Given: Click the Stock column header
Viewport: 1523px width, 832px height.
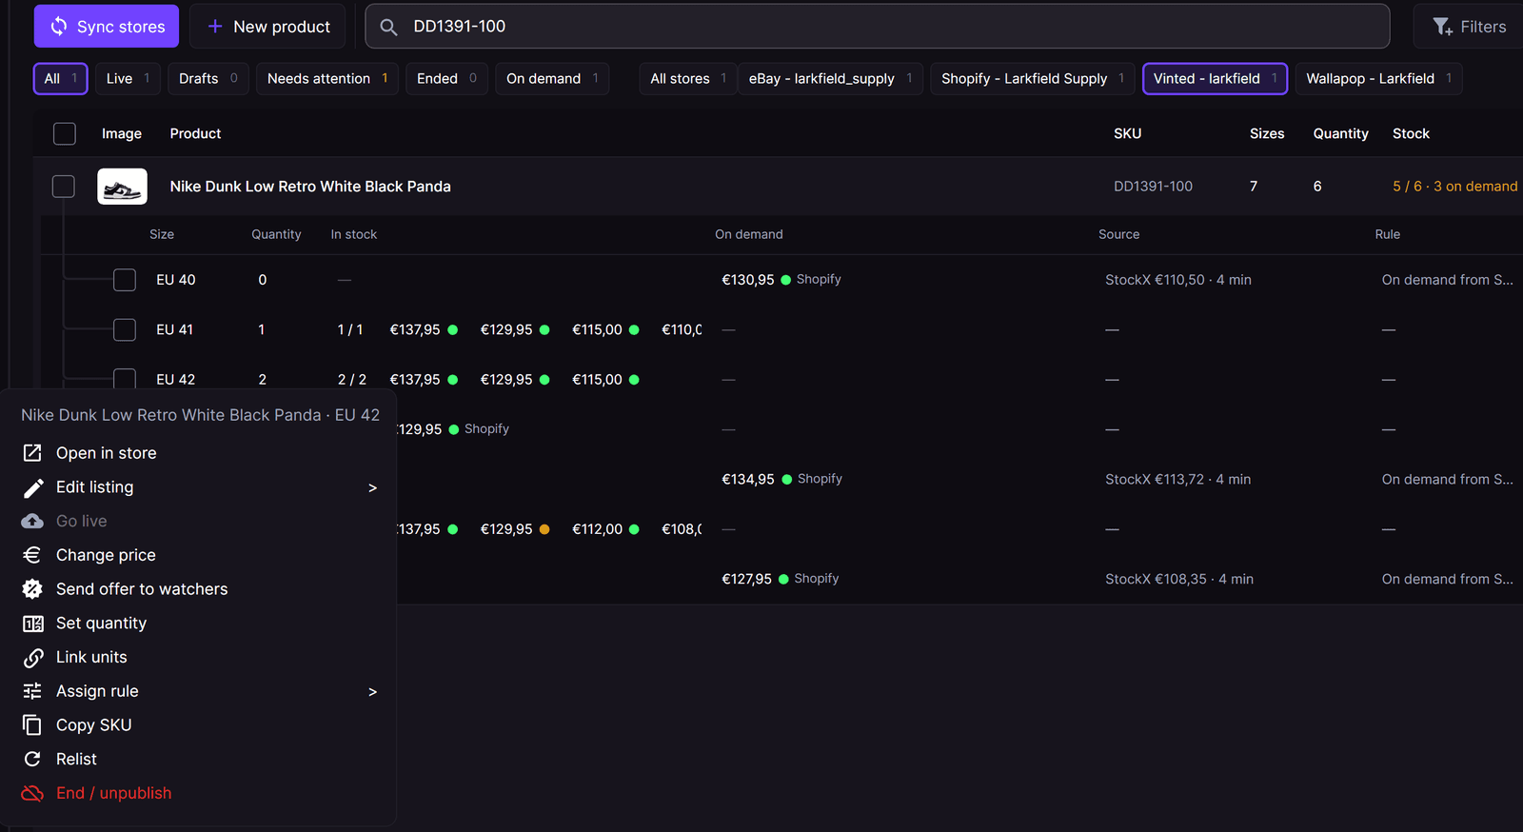Looking at the screenshot, I should tap(1411, 133).
